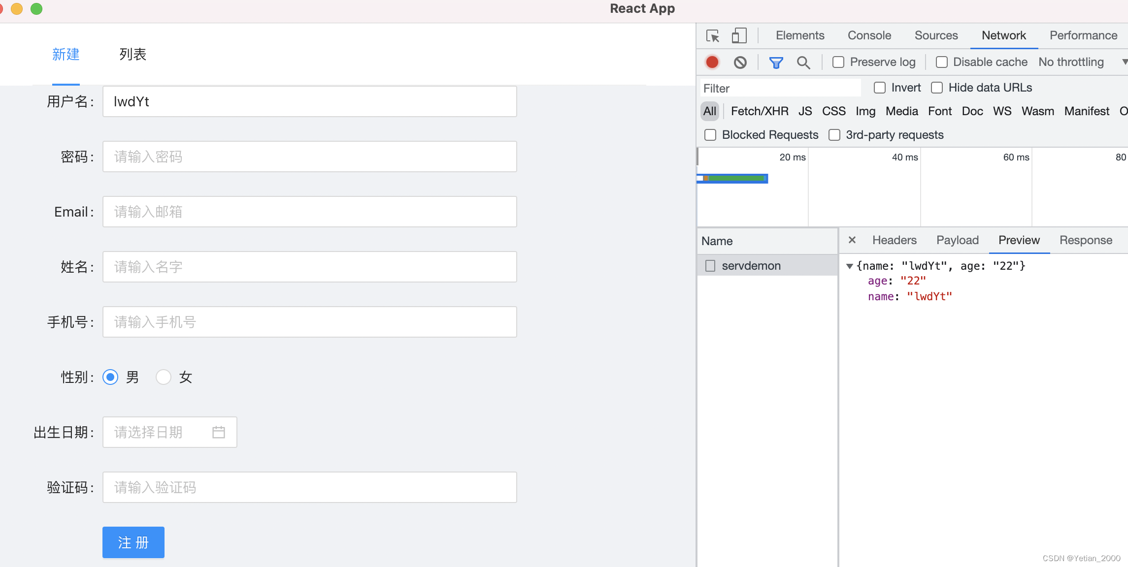Filter requests by Wasm type
Screen dimensions: 1128x567
pos(1037,111)
